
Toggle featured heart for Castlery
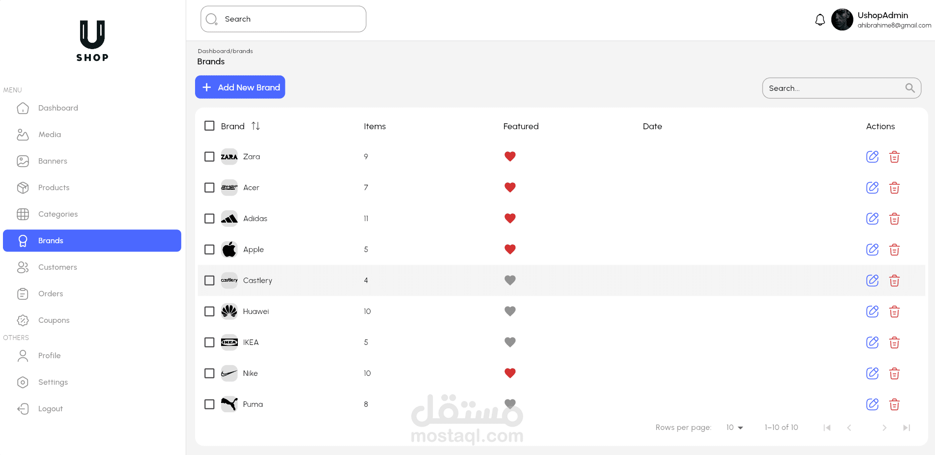[510, 281]
